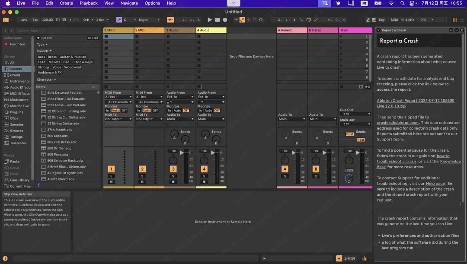Select Drums in the browser library
Image resolution: width=467 pixels, height=264 pixels.
point(15,75)
